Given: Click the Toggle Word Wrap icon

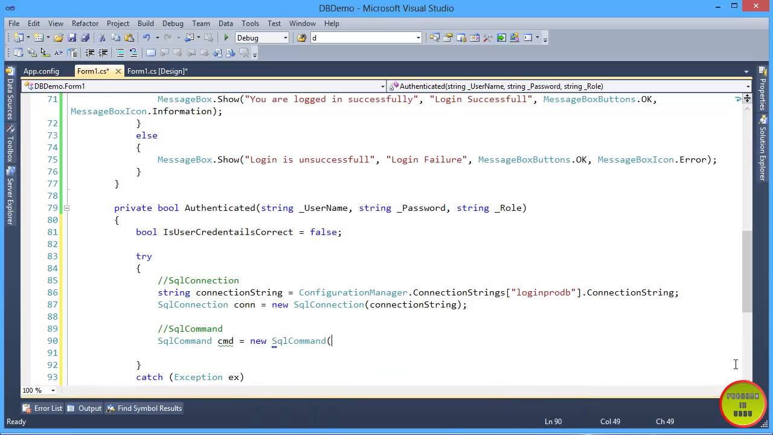Looking at the screenshot, I should tap(72, 53).
